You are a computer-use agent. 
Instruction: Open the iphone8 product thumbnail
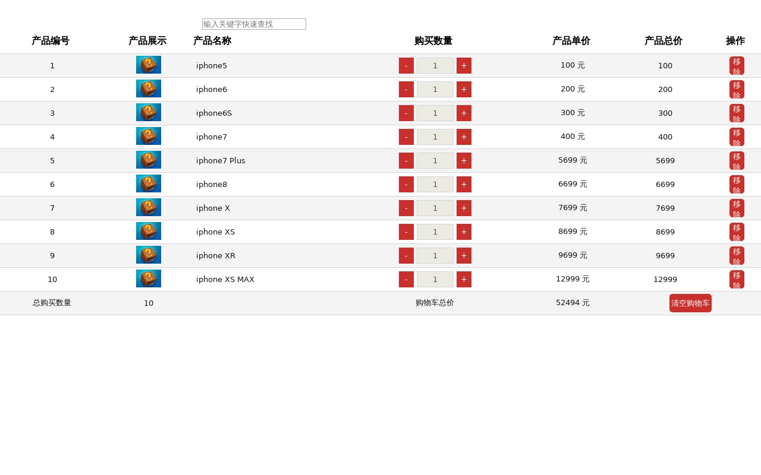149,183
